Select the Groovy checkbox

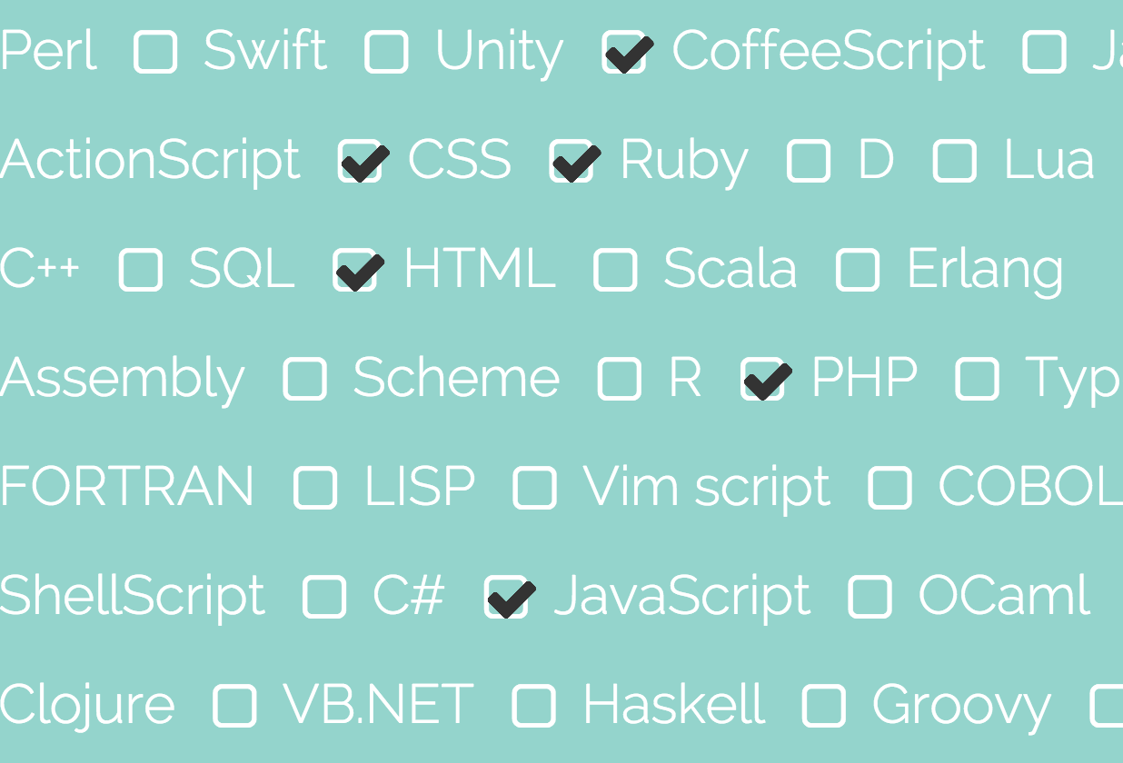pos(824,706)
